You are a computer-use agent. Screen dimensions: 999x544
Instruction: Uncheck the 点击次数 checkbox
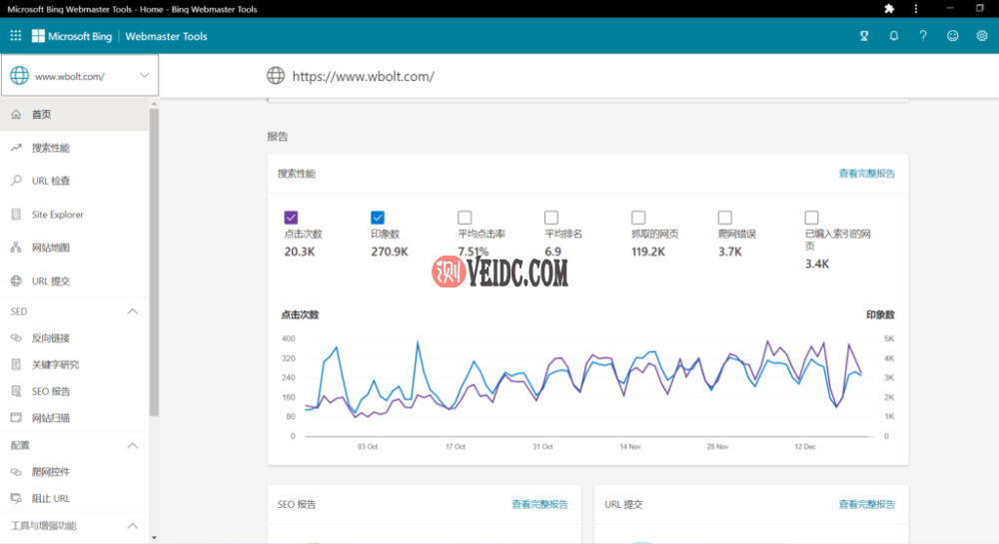[291, 218]
